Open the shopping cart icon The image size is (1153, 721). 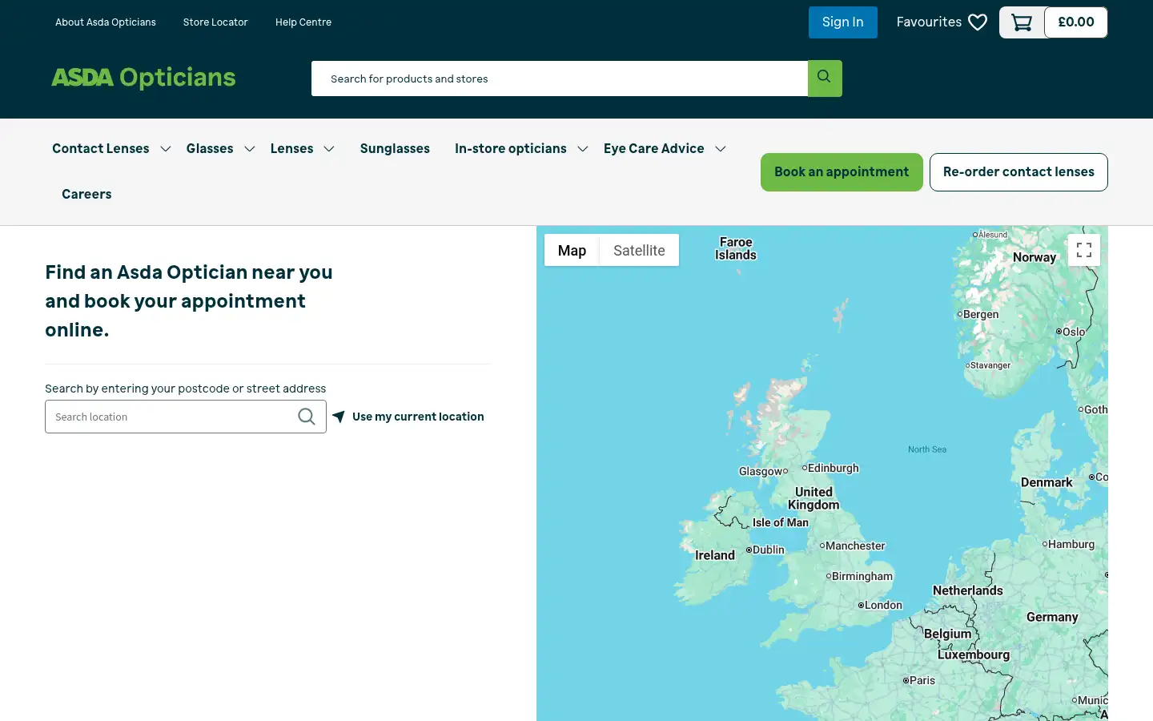pyautogui.click(x=1022, y=22)
